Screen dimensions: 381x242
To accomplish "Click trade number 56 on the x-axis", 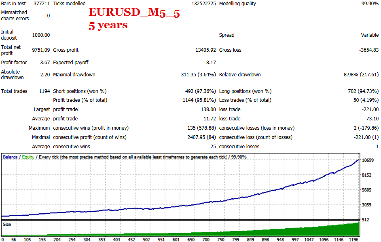I will [14, 240].
